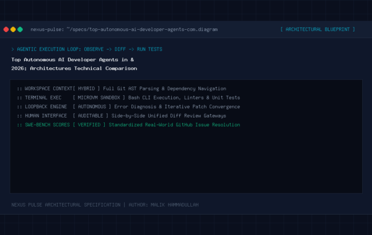Screen dimensions: 372x235
Task: Select the nexus-pulse file path title
Action: (124, 29)
